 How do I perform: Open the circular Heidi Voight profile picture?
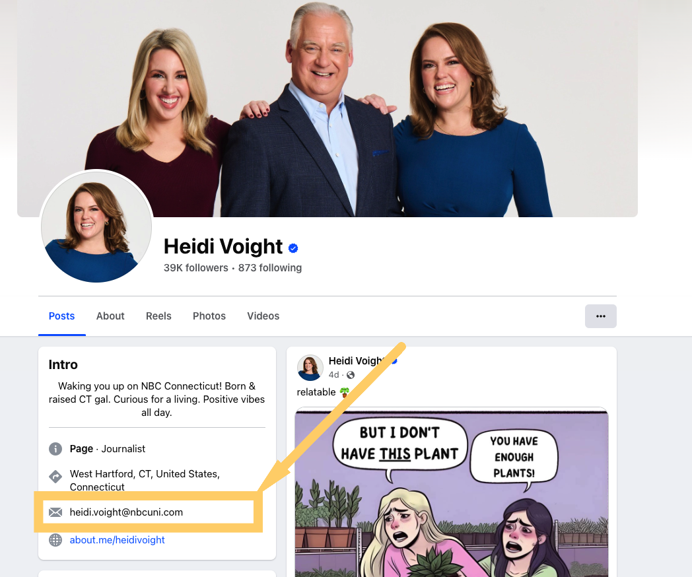tap(96, 226)
